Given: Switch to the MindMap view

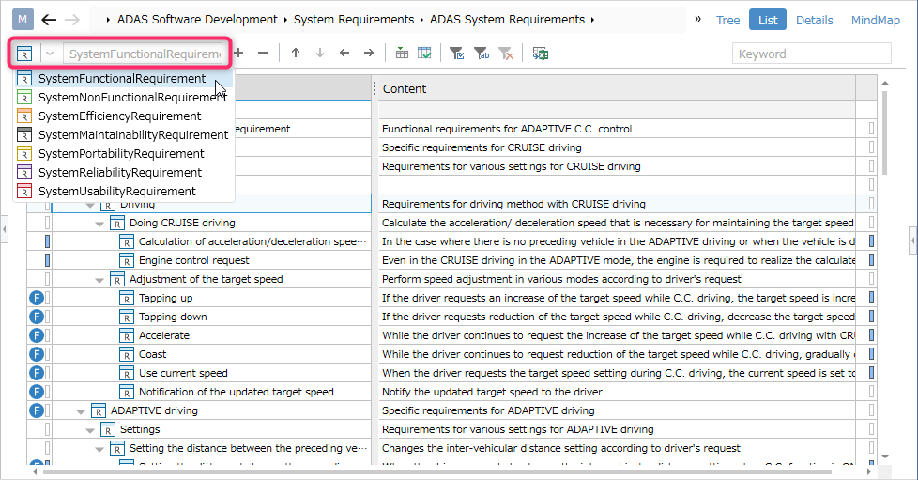Looking at the screenshot, I should pyautogui.click(x=875, y=20).
